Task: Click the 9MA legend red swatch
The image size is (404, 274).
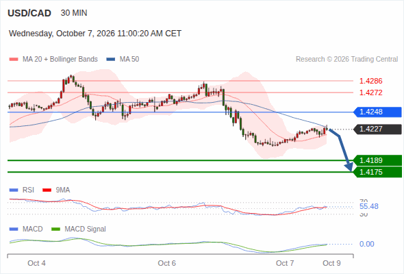Action: point(47,190)
